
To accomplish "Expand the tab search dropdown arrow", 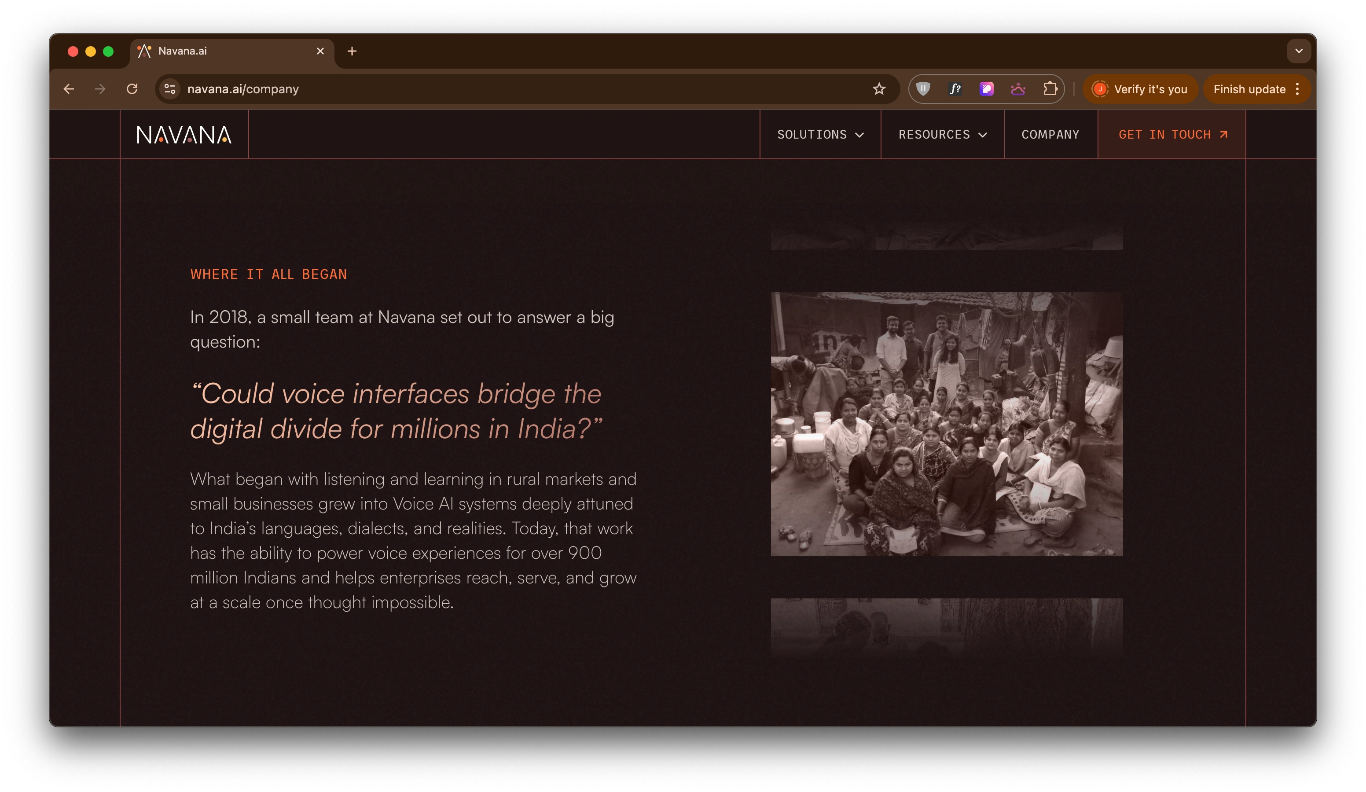I will coord(1299,51).
